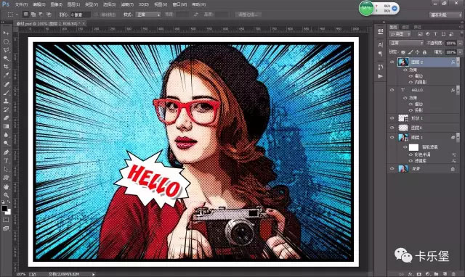Open the opacity value dropdown arrow
The width and height of the screenshot is (465, 277).
click(460, 43)
